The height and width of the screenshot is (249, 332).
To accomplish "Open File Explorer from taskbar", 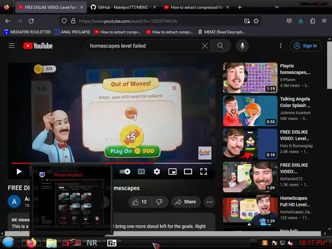I will tap(52, 243).
